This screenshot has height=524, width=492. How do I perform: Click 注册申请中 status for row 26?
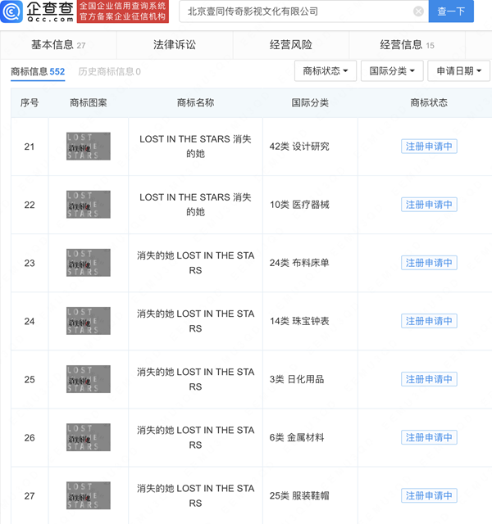click(429, 437)
